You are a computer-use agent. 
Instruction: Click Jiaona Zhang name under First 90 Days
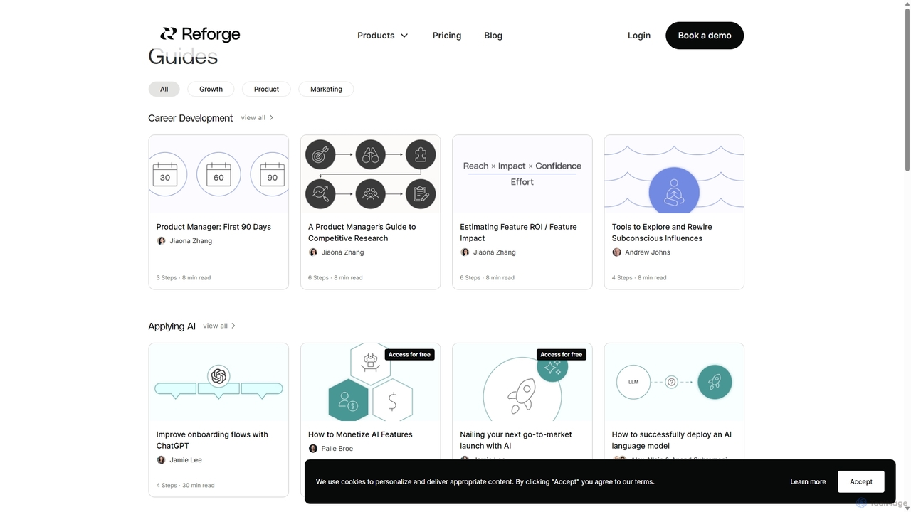click(191, 241)
